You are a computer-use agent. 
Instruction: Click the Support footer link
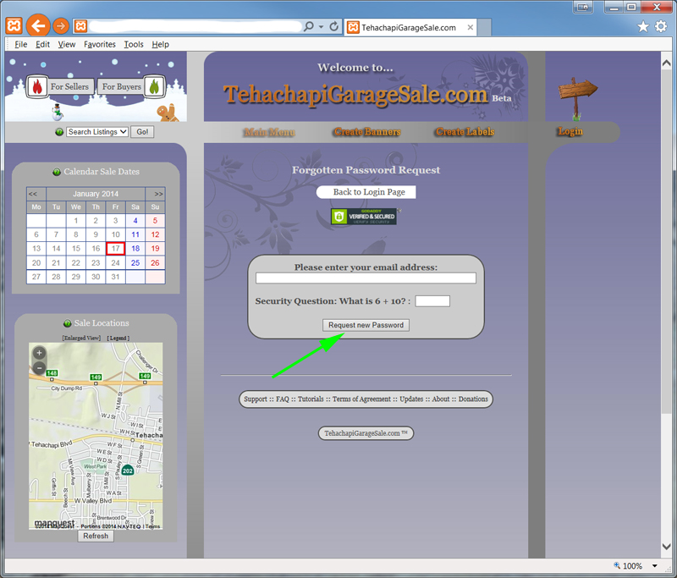click(256, 399)
